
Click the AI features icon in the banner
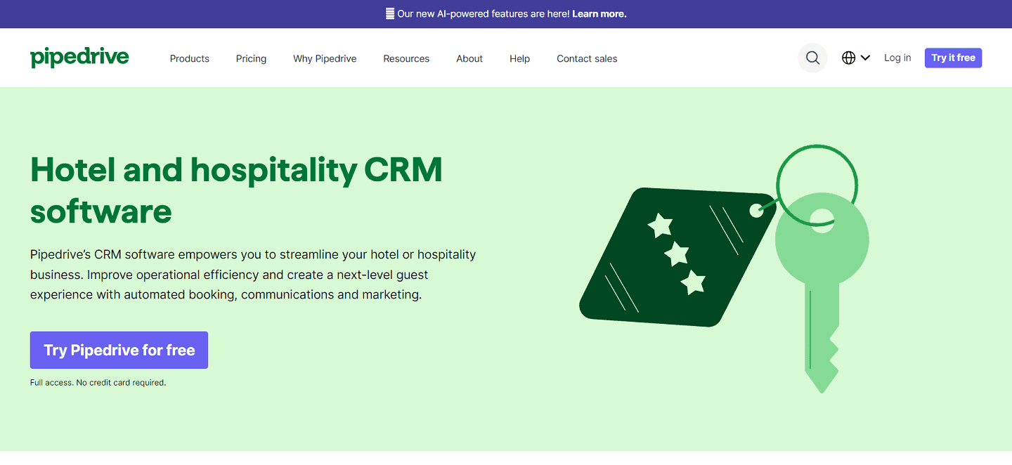[x=389, y=13]
